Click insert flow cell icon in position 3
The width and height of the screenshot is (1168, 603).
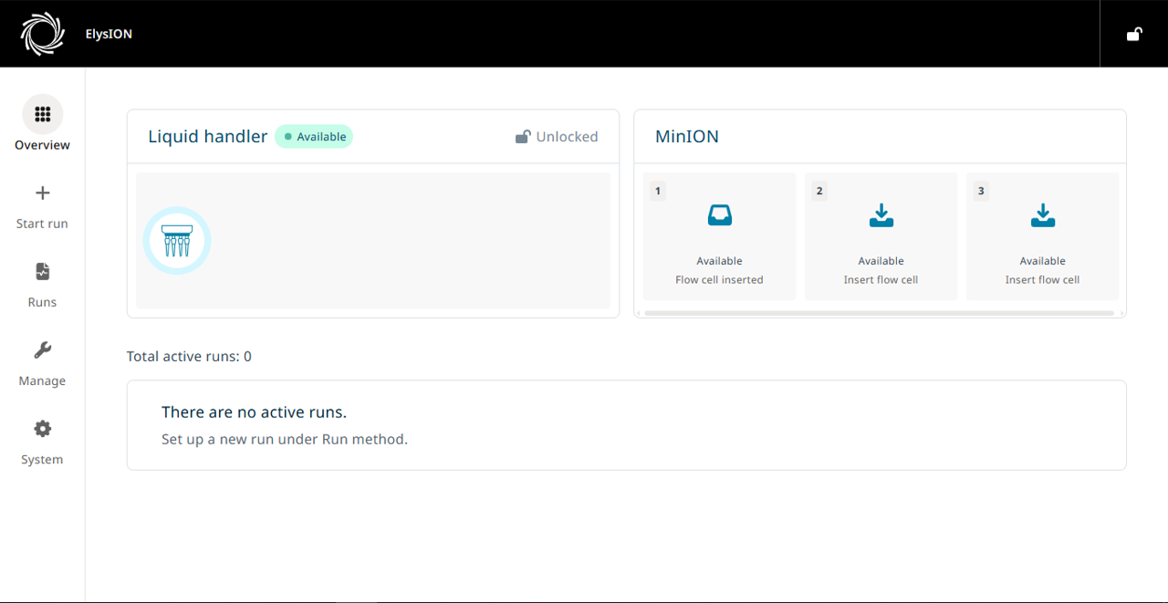pyautogui.click(x=1042, y=215)
